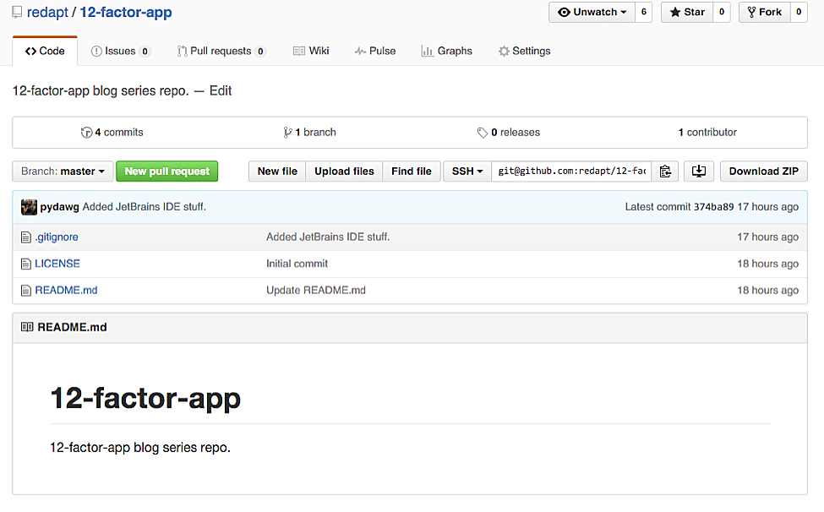Open the Settings tab
The height and width of the screenshot is (512, 824).
[x=525, y=51]
